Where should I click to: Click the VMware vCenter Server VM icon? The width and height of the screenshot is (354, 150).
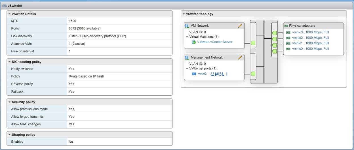194,42
